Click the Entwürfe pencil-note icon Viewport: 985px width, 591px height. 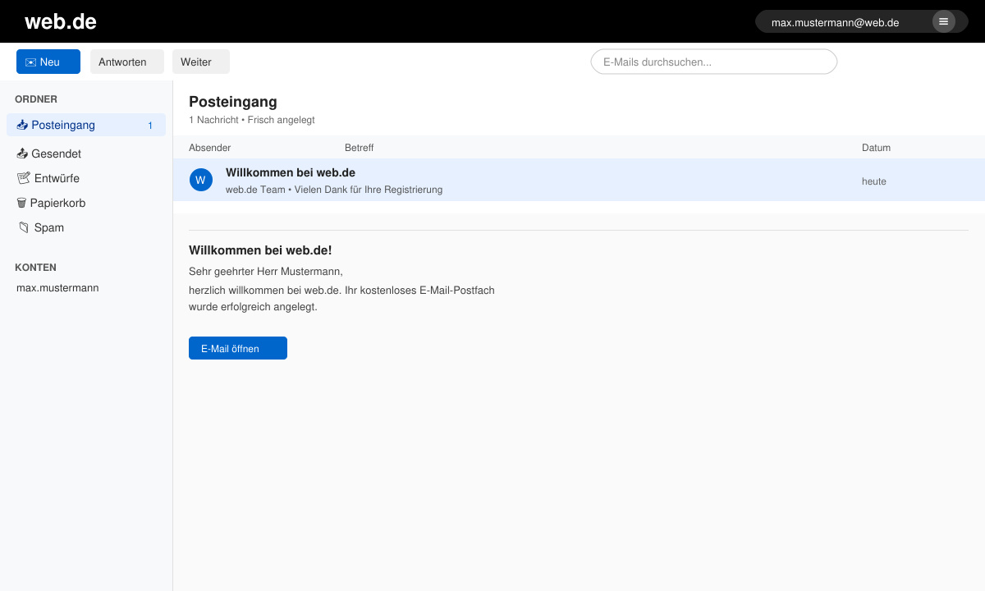pyautogui.click(x=24, y=178)
